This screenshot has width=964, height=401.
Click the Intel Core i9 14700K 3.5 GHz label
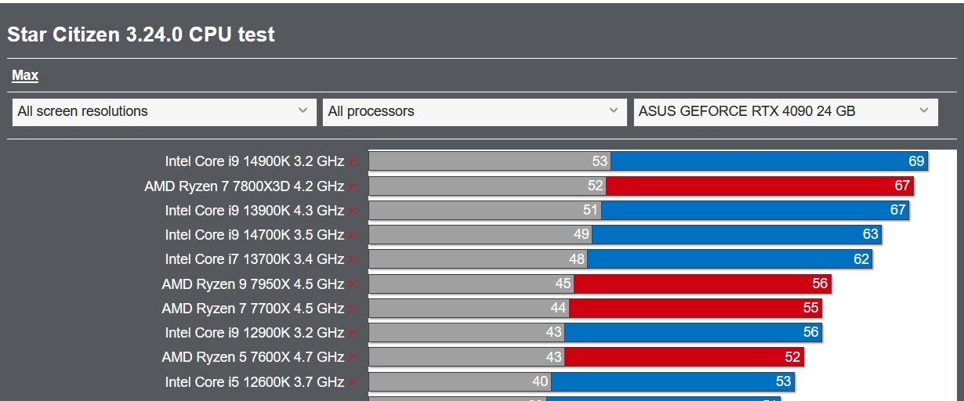point(255,235)
